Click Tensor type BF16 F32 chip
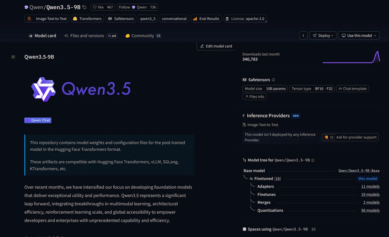 click(312, 89)
